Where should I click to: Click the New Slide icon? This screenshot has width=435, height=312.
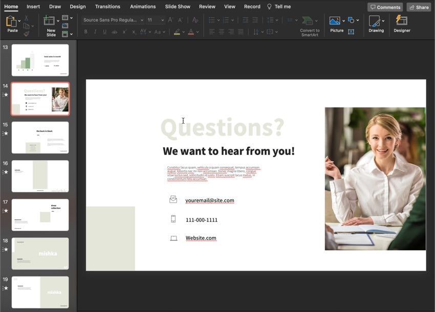click(x=50, y=21)
